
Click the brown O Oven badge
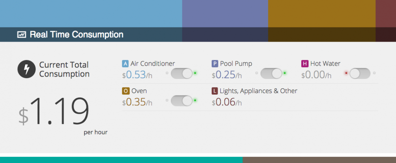pyautogui.click(x=126, y=91)
